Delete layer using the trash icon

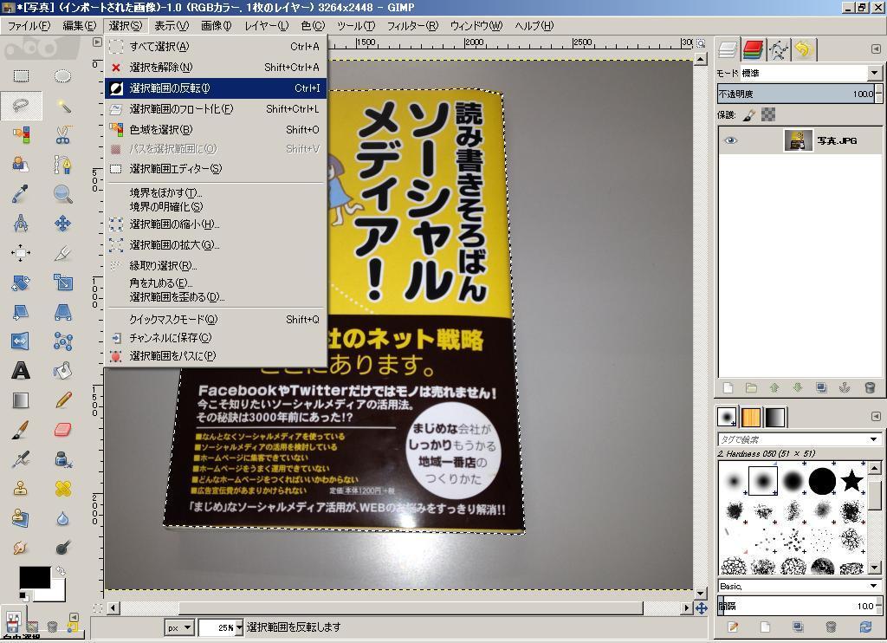870,388
